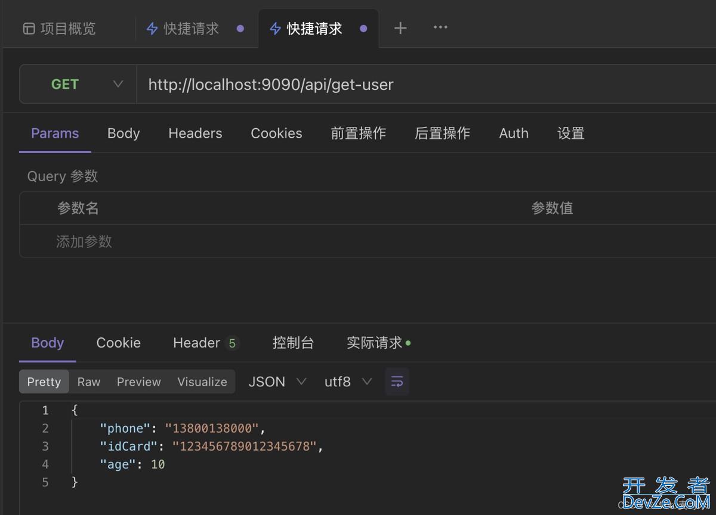Switch to Preview response view
Viewport: 716px width, 515px height.
click(138, 382)
